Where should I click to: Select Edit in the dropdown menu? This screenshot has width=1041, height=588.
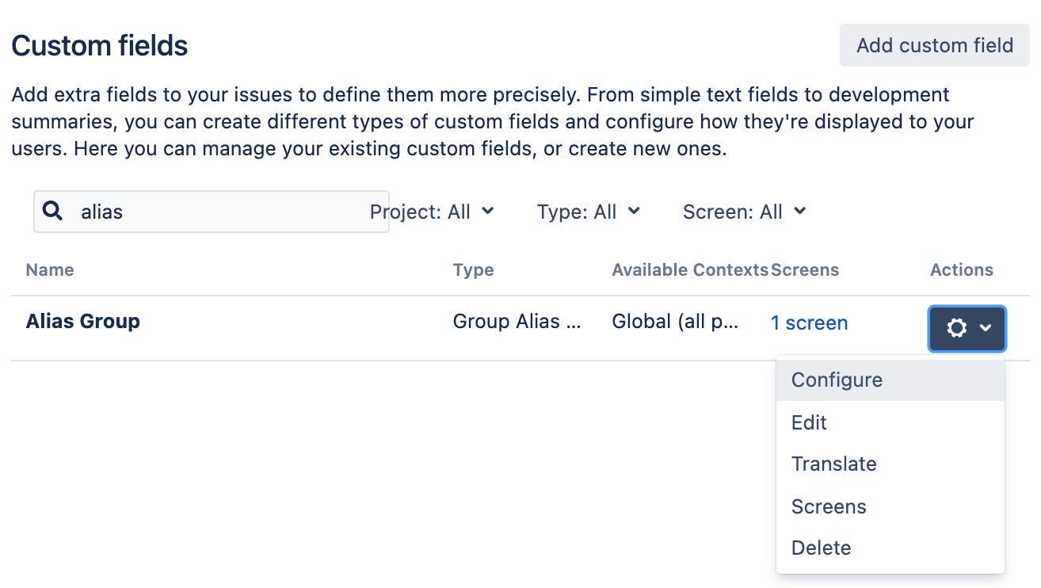808,422
